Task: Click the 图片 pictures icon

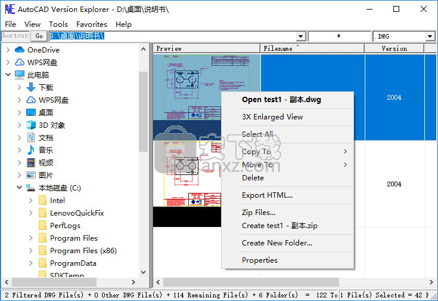Action: point(31,175)
